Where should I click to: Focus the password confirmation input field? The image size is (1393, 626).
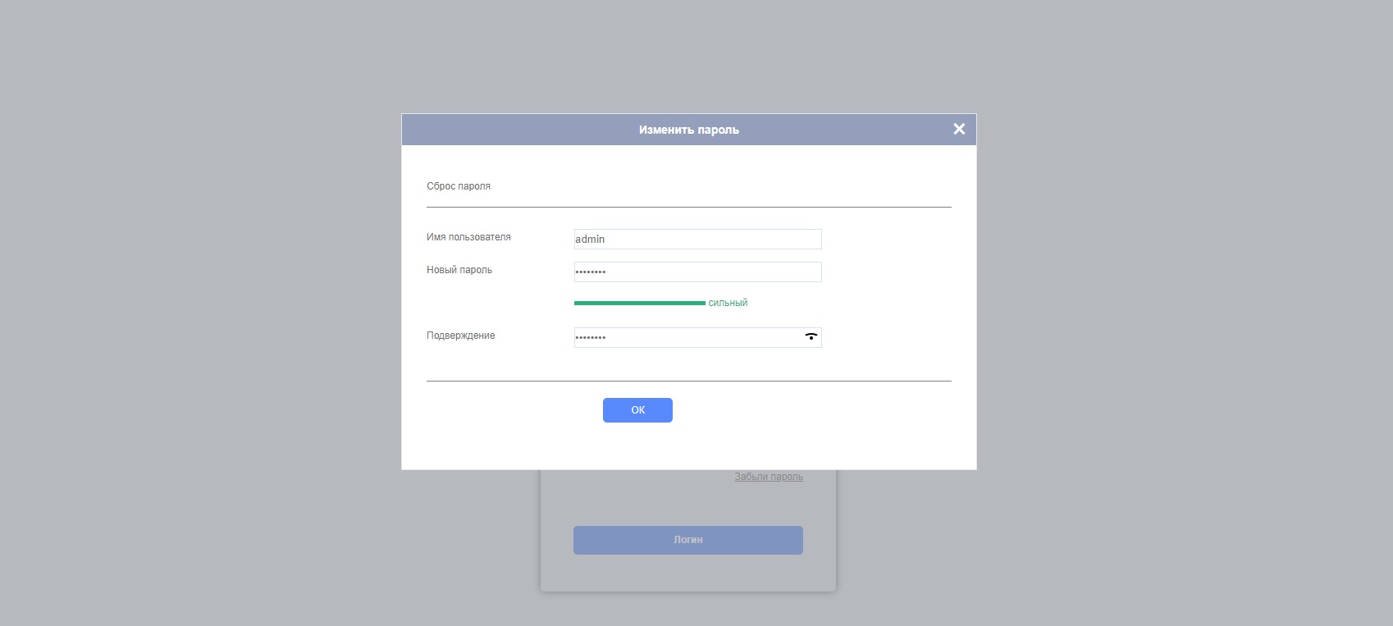coord(685,337)
